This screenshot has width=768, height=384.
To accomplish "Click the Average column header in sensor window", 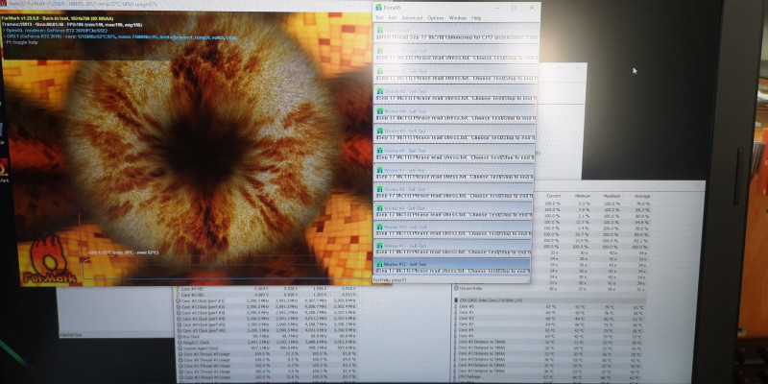I will [642, 197].
